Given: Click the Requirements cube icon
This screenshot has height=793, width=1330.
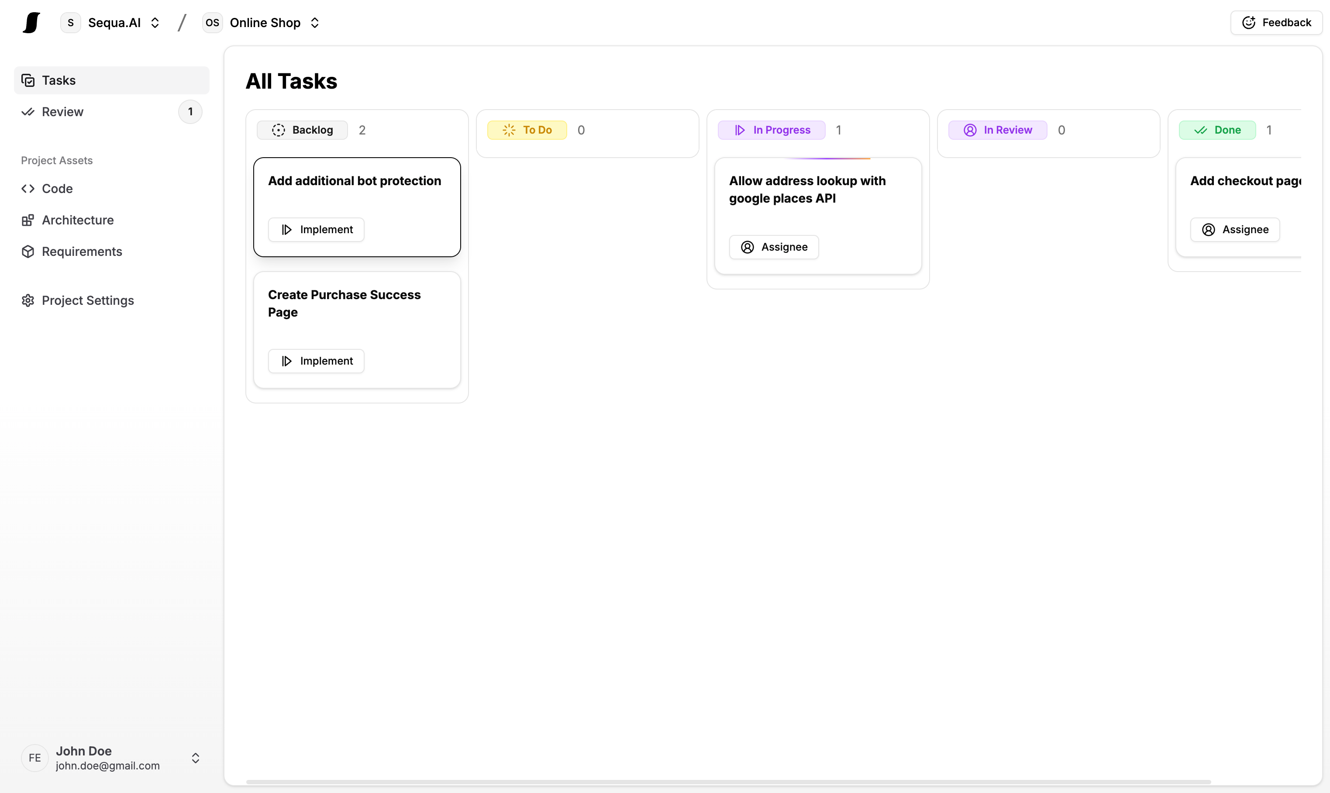Looking at the screenshot, I should click(x=28, y=252).
